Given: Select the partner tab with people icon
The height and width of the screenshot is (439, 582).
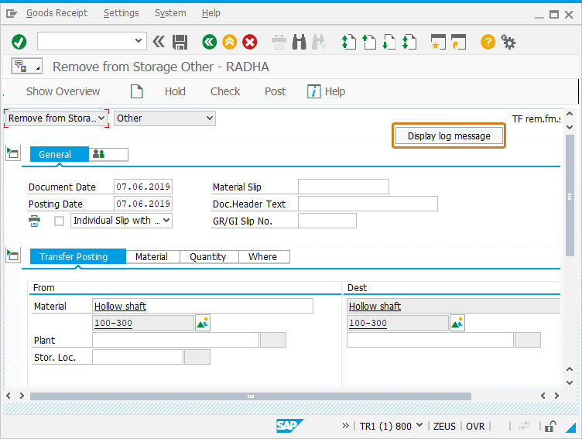Looking at the screenshot, I should point(108,155).
